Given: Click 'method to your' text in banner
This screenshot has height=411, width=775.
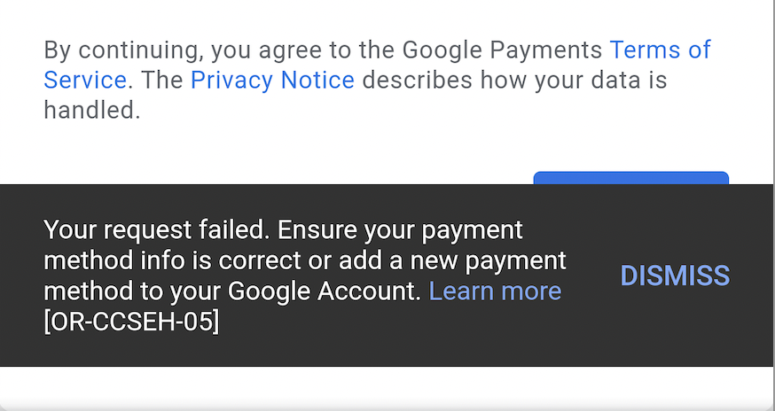Looking at the screenshot, I should point(132,291).
